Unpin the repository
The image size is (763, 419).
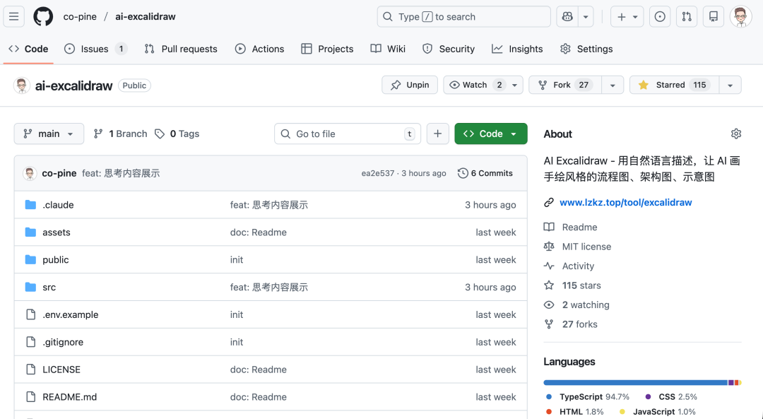click(410, 85)
